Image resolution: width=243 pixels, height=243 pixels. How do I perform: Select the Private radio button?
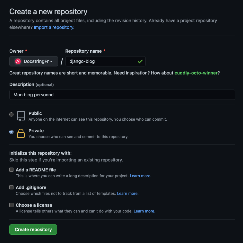coord(12,132)
